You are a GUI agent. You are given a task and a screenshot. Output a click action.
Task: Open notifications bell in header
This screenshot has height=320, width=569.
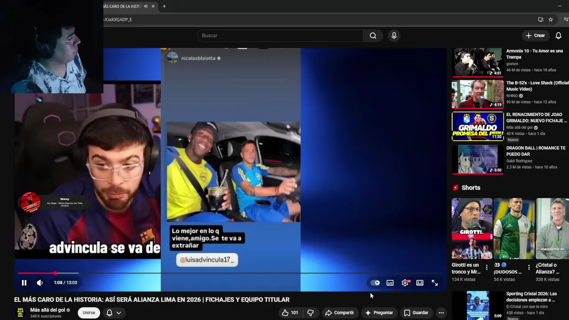(558, 36)
